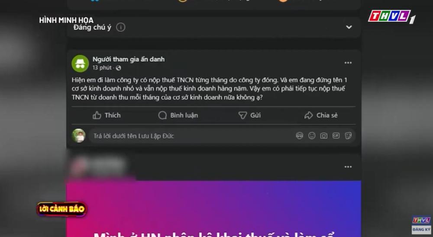433x237 pixels.
Task: Click the anonymous participant green avatar
Action: [80, 63]
